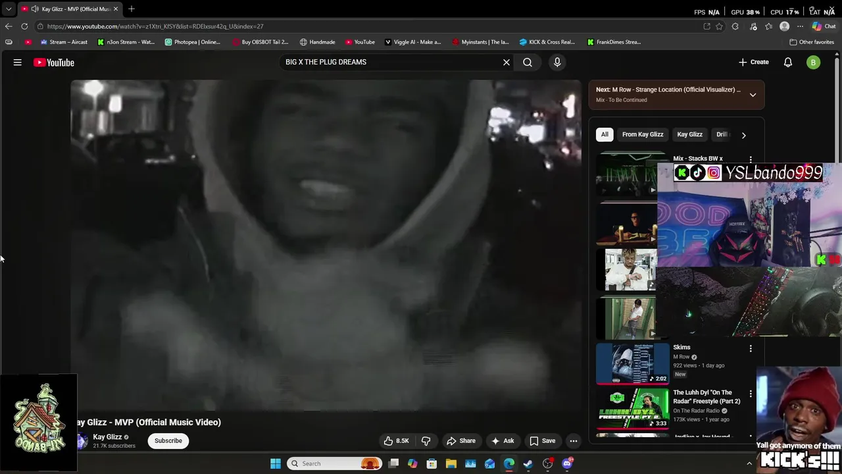The image size is (842, 474).
Task: Show hidden system tray icons
Action: (749, 463)
